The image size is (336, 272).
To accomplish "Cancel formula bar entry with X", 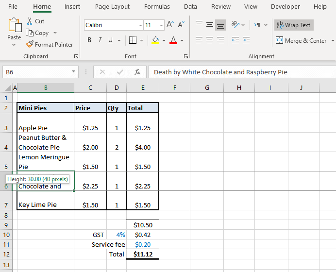I will point(102,72).
